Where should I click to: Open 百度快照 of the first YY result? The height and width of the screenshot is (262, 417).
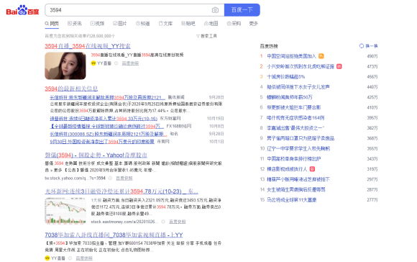(130, 63)
